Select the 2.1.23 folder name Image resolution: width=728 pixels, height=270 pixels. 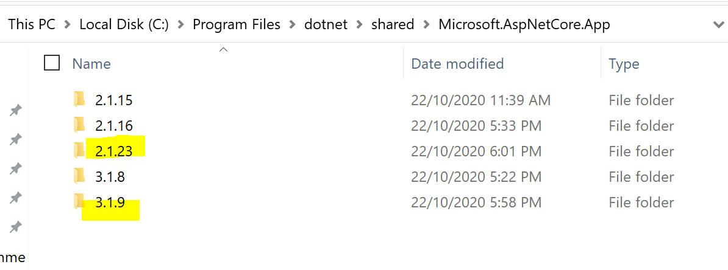point(114,151)
